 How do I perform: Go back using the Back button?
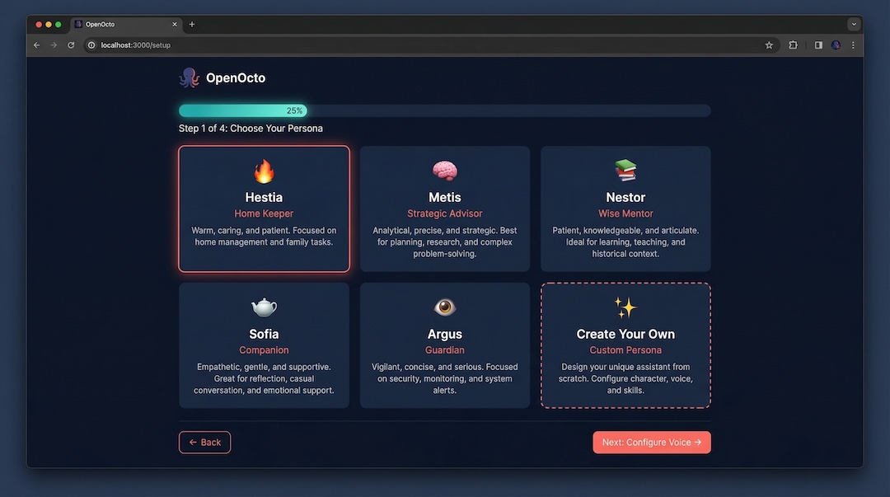[x=204, y=442]
